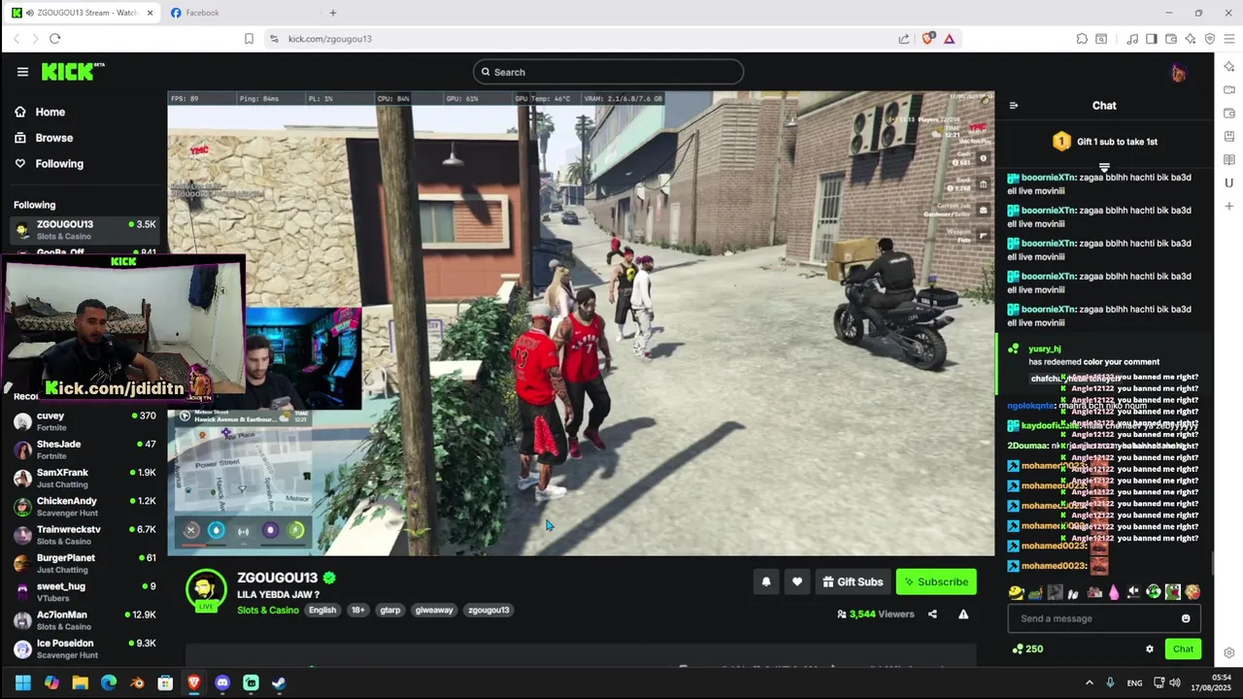Open sweet_hug recommended channel
This screenshot has height=699, width=1243.
point(84,591)
